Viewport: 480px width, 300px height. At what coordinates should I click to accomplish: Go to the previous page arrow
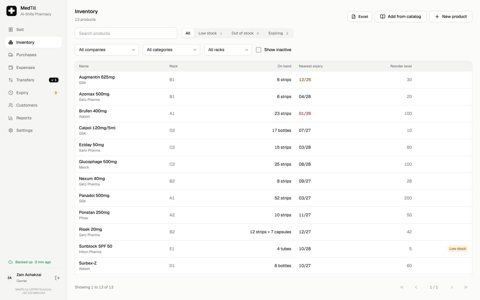point(416,287)
